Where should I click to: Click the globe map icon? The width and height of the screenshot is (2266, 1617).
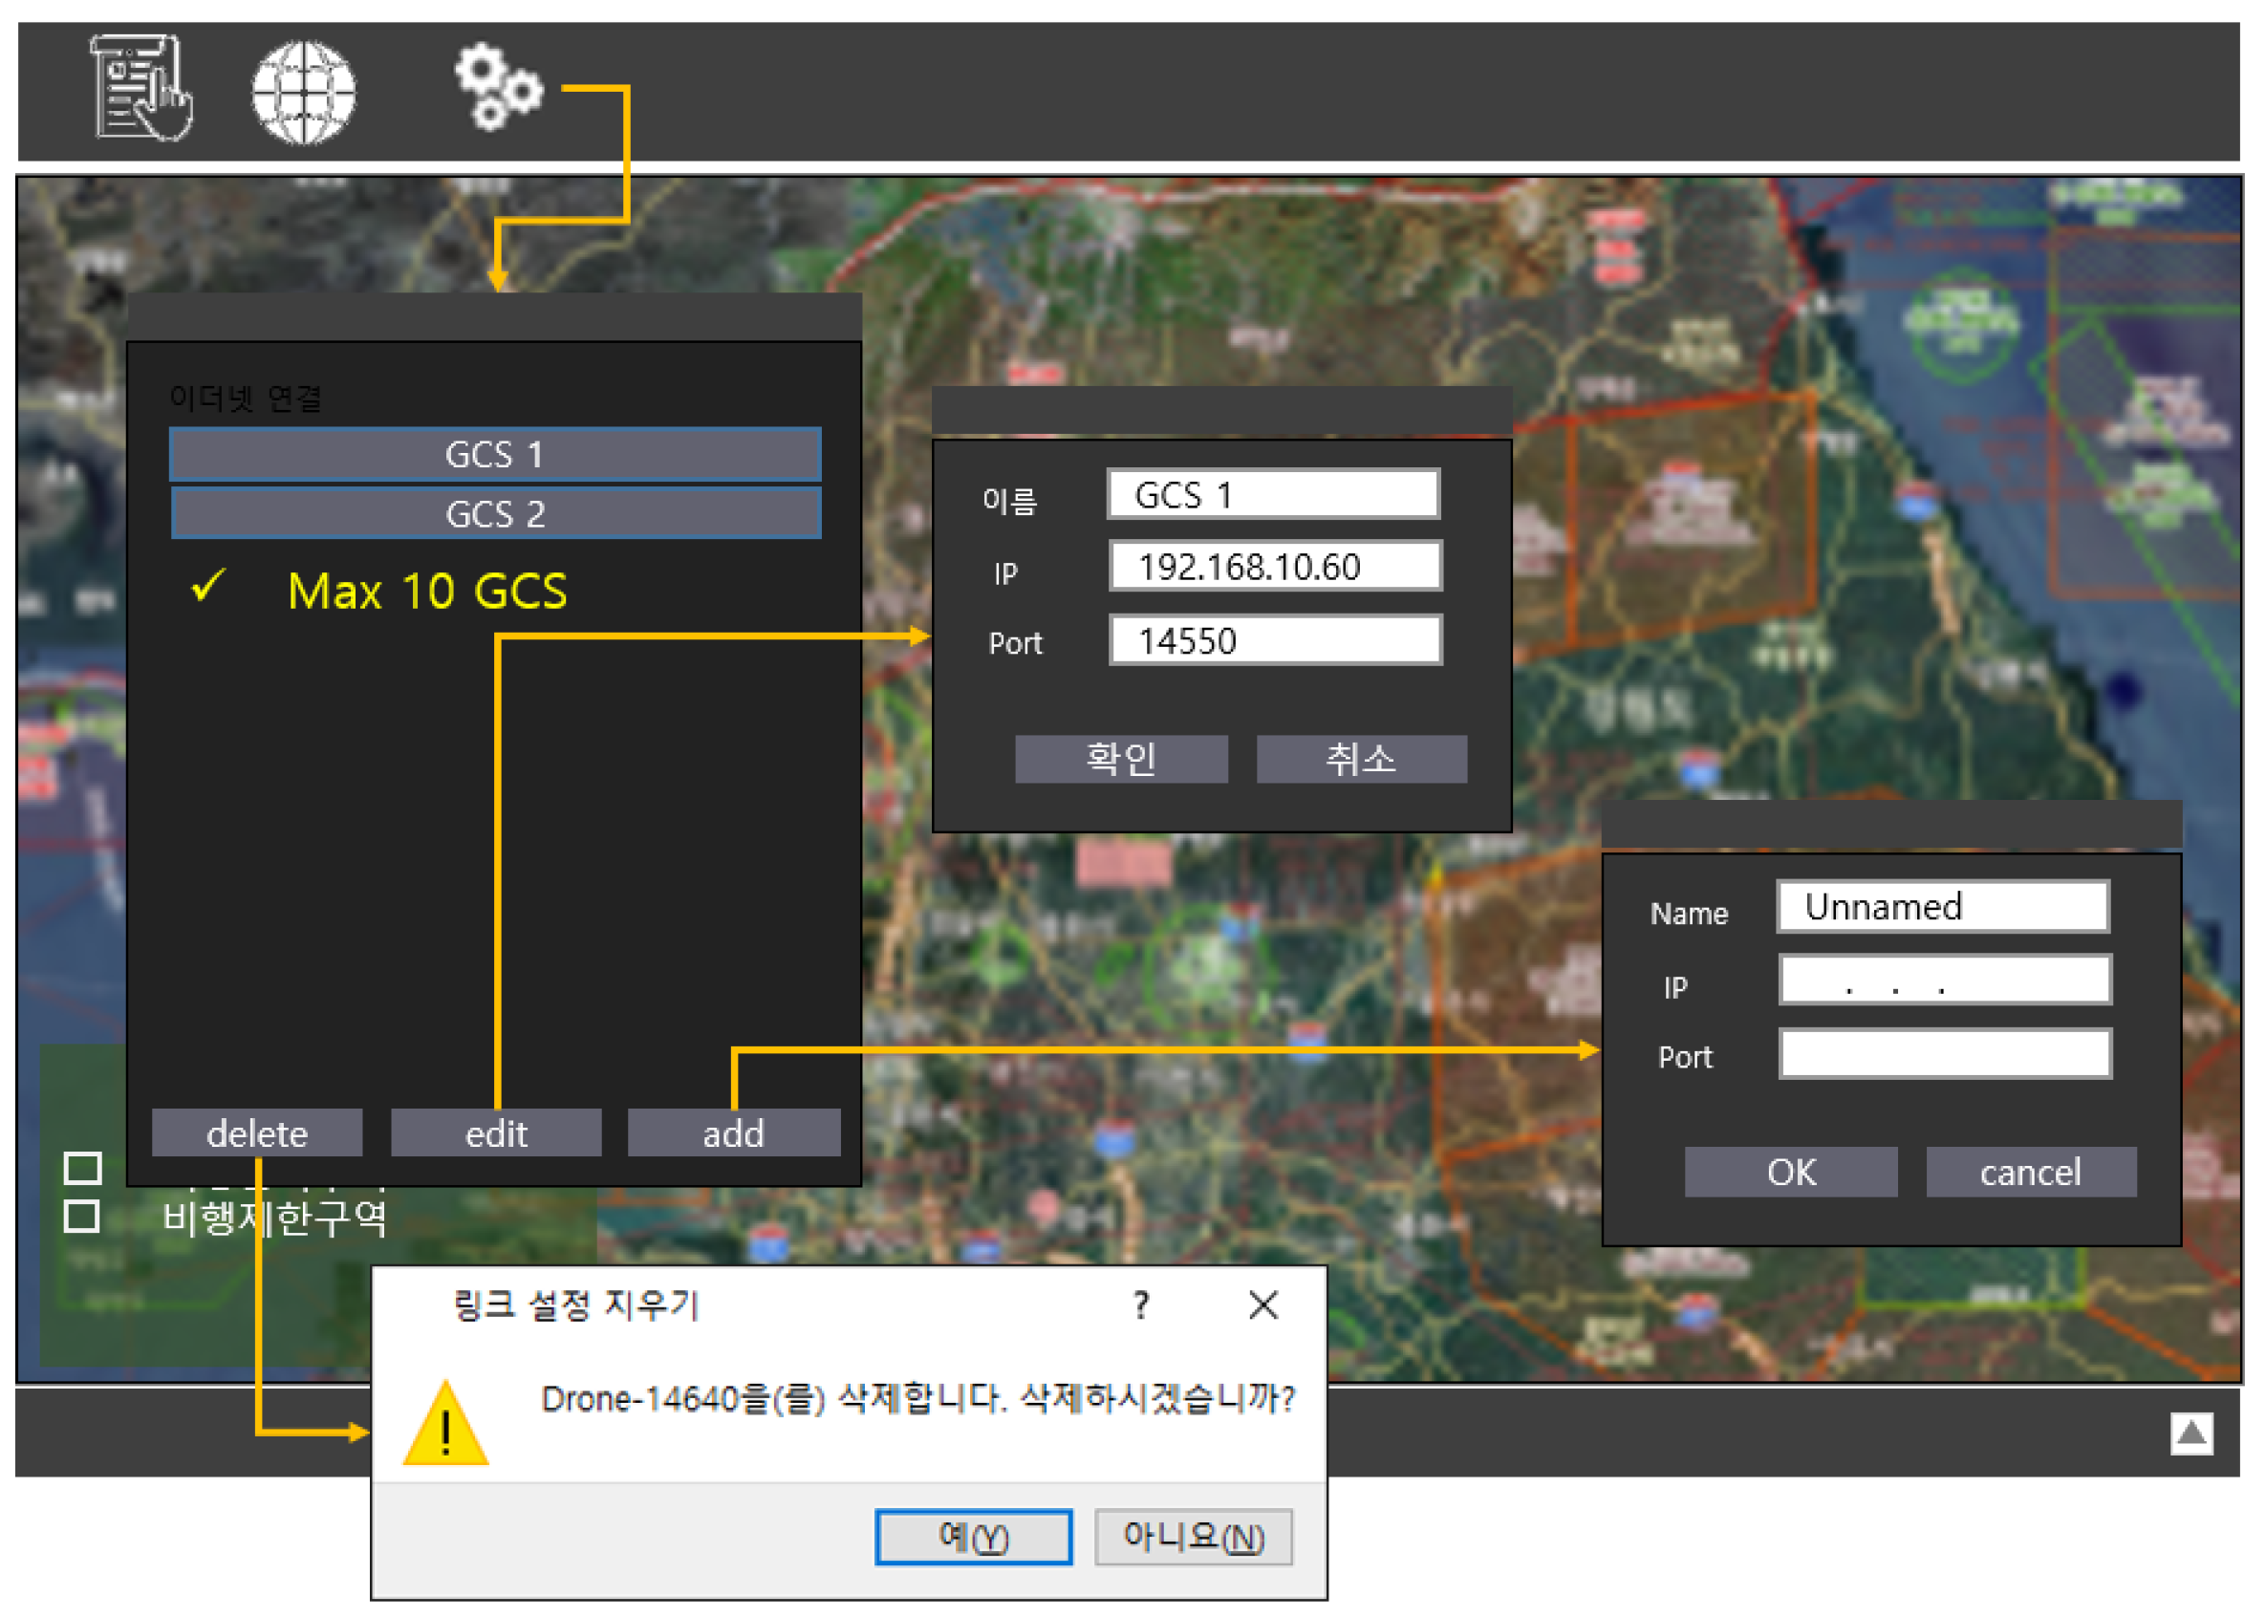[x=304, y=92]
